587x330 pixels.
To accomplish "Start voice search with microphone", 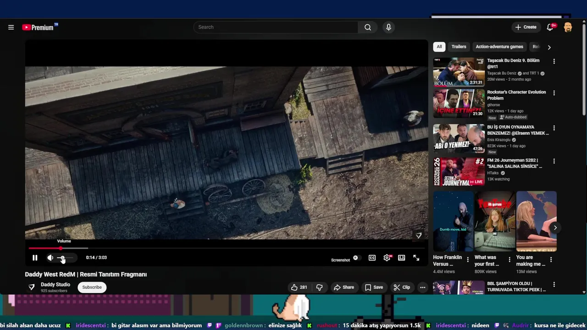I will coord(388,27).
